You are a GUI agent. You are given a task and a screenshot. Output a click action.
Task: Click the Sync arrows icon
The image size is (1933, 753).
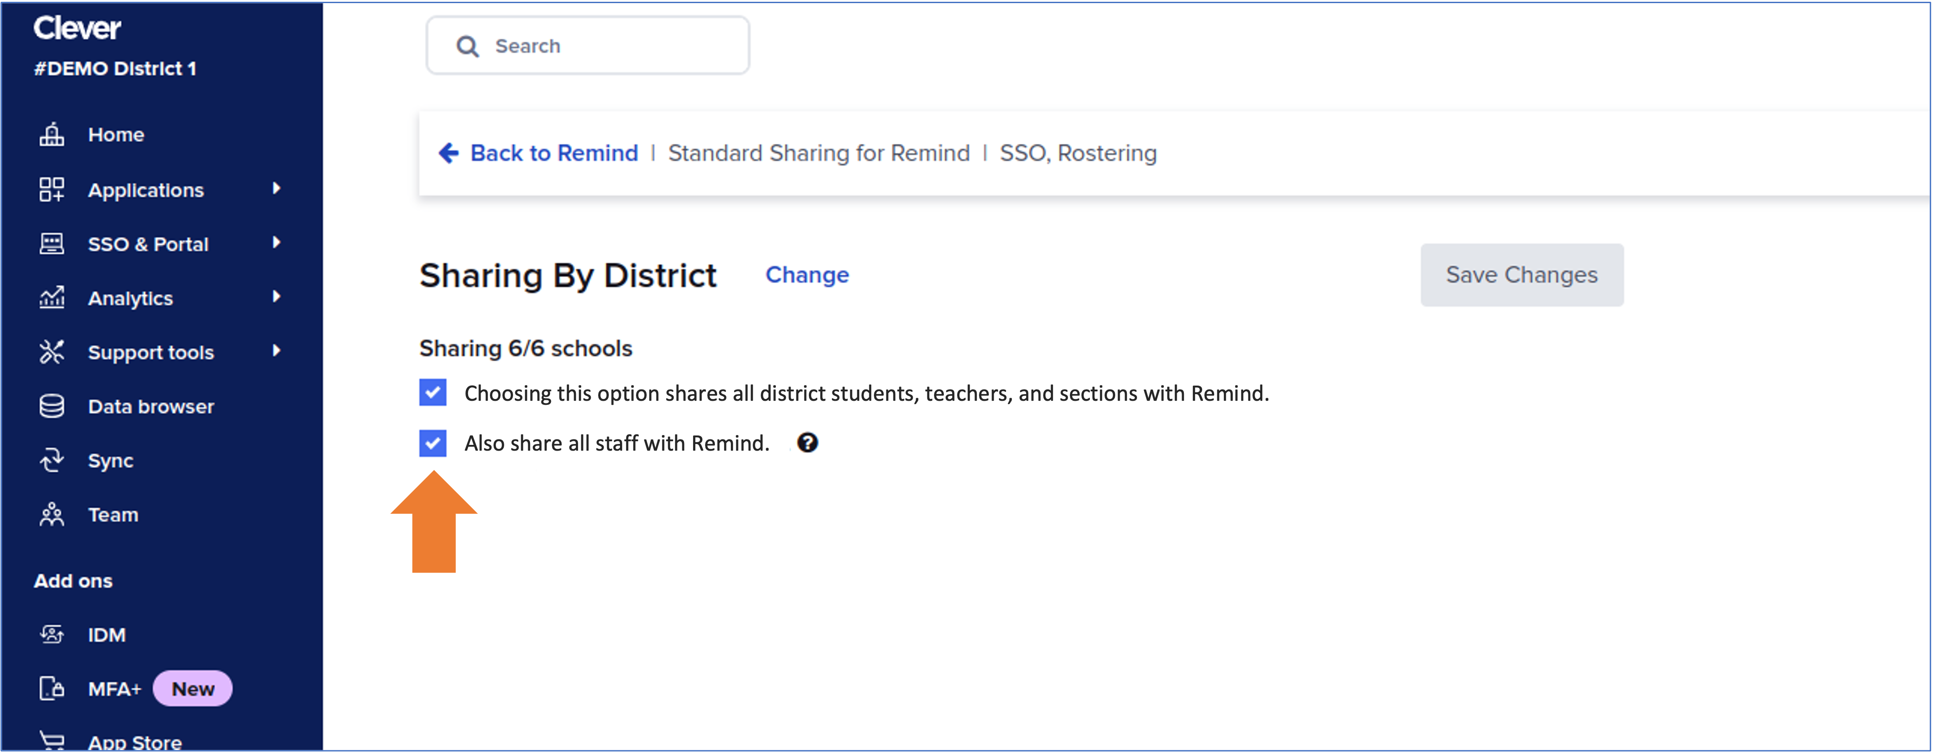pyautogui.click(x=52, y=460)
